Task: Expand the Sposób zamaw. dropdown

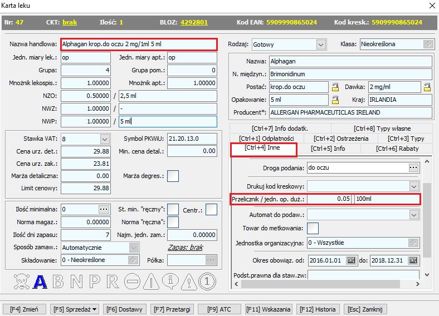Action: click(x=134, y=248)
